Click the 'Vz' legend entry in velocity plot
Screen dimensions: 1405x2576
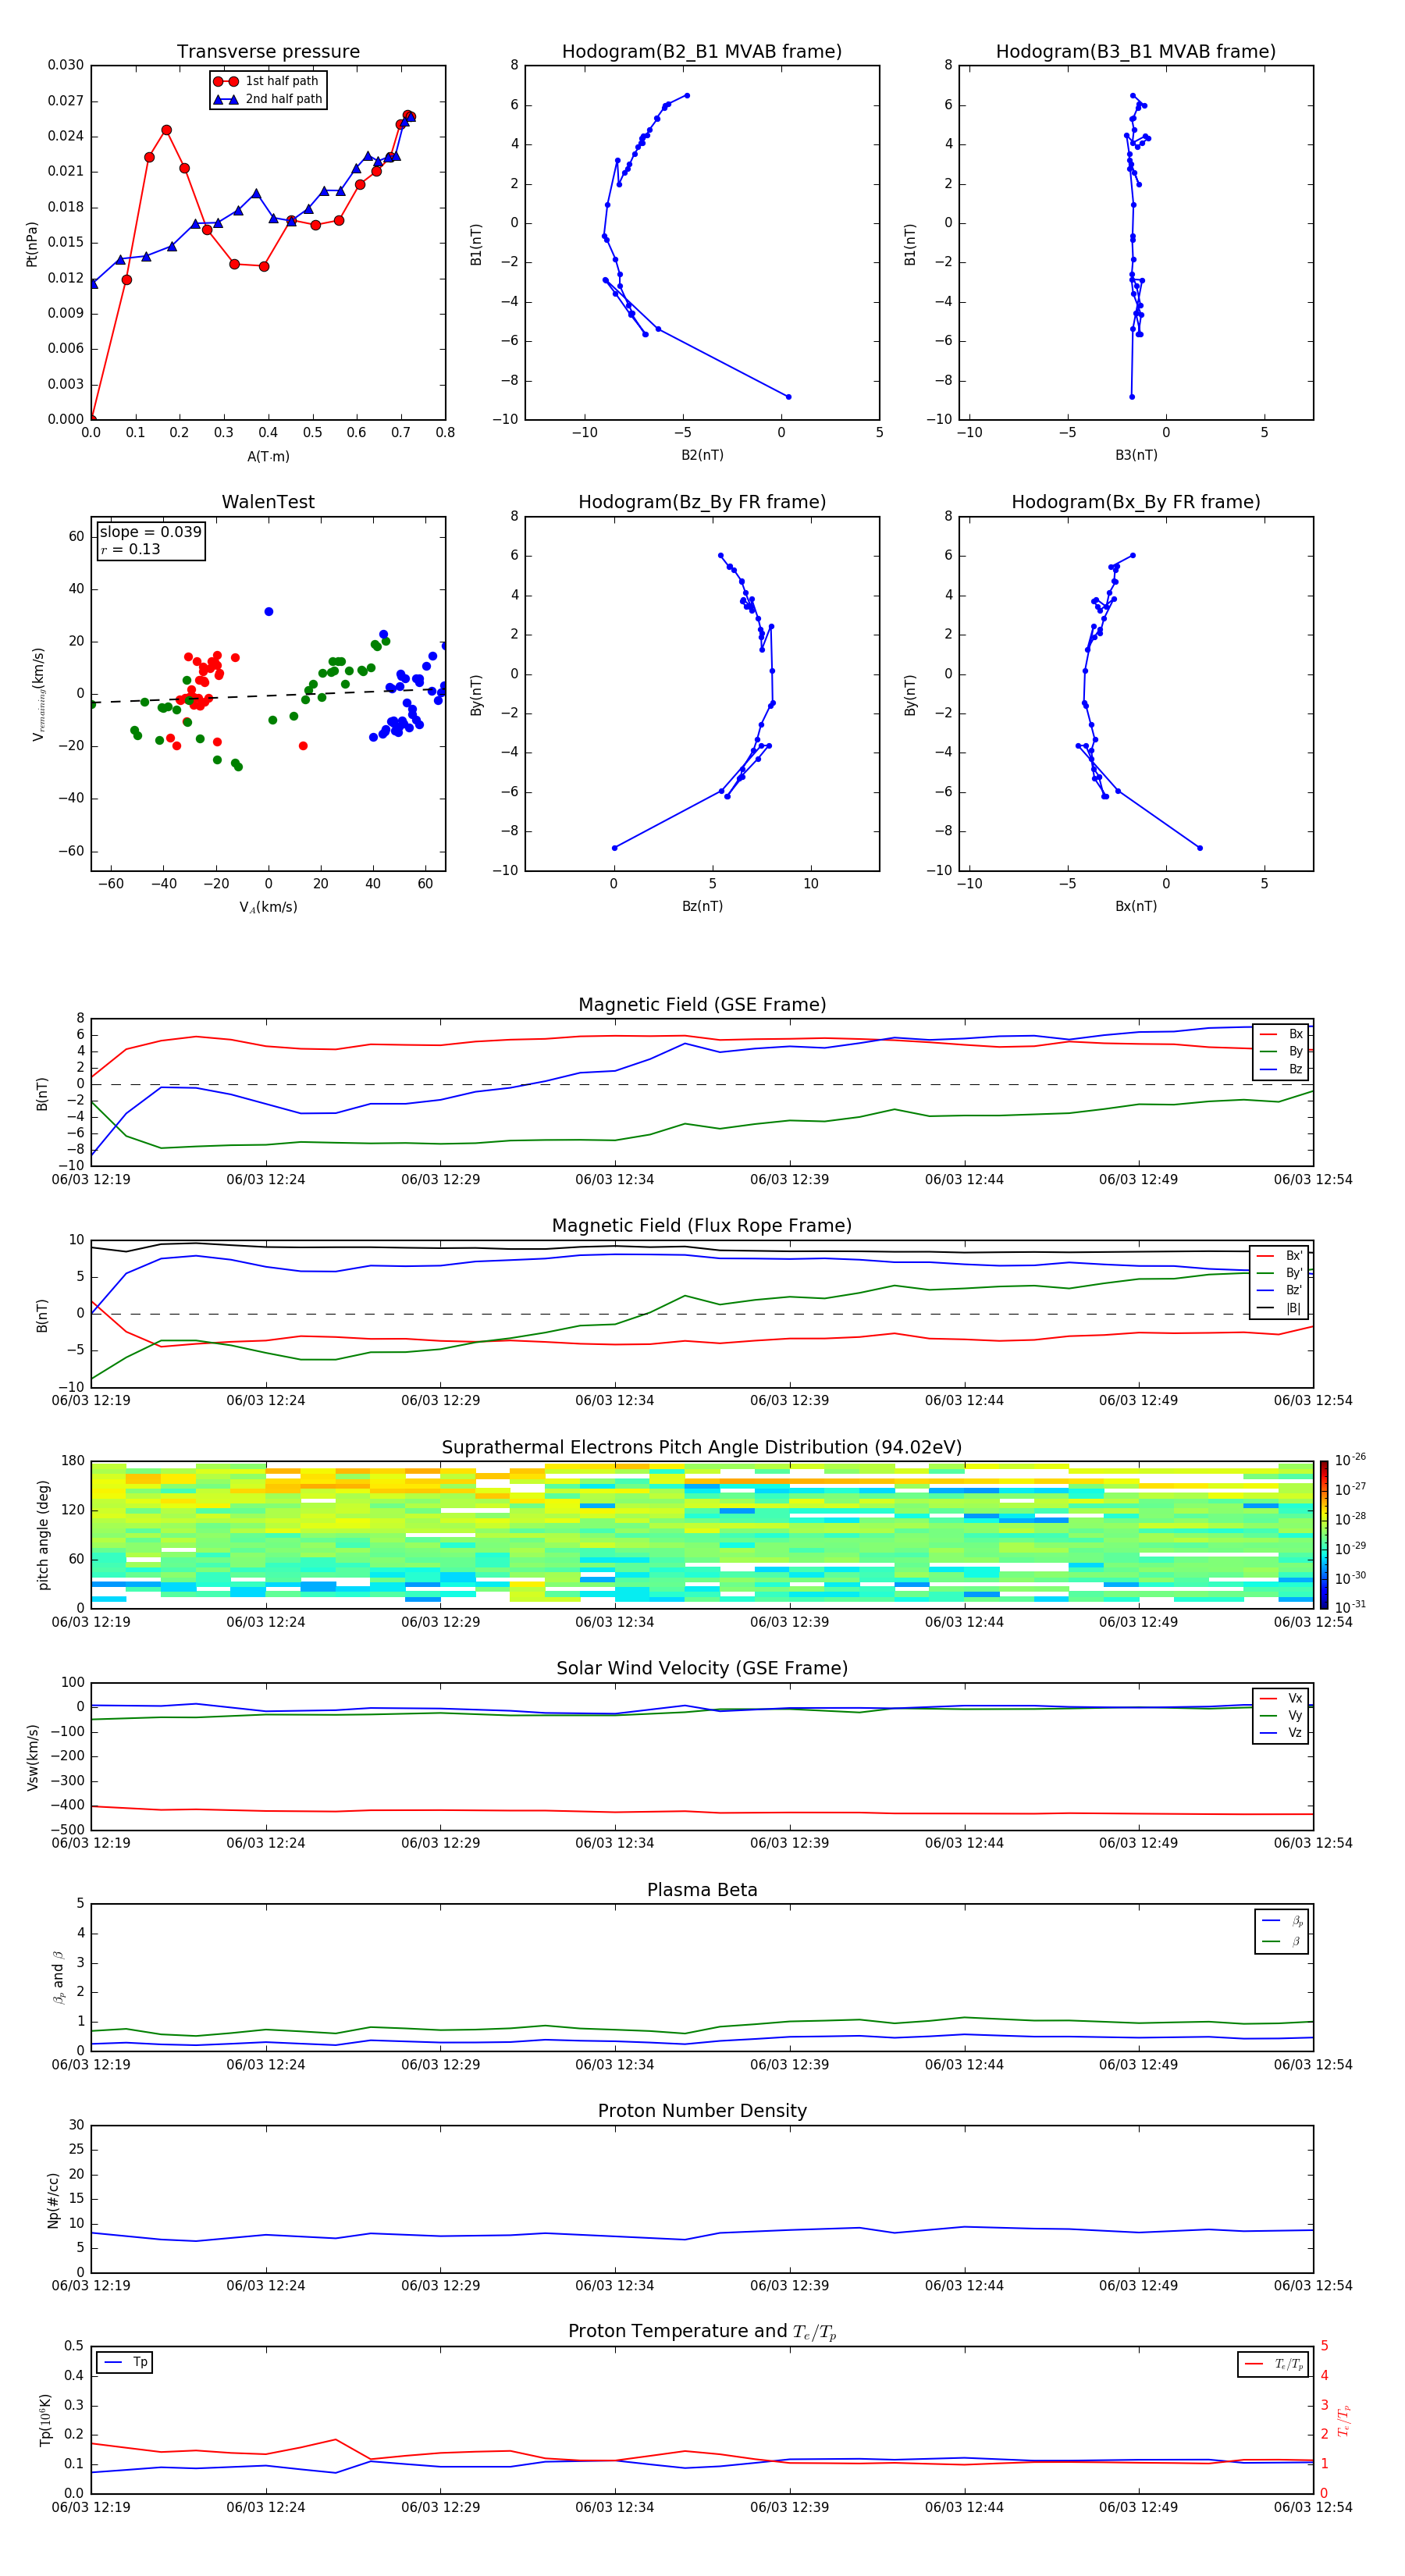coord(1281,1733)
